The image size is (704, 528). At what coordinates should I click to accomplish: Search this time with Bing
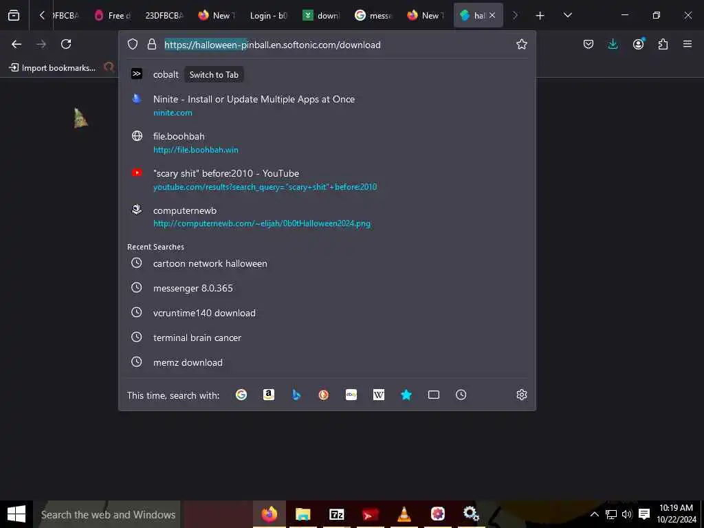coord(296,395)
